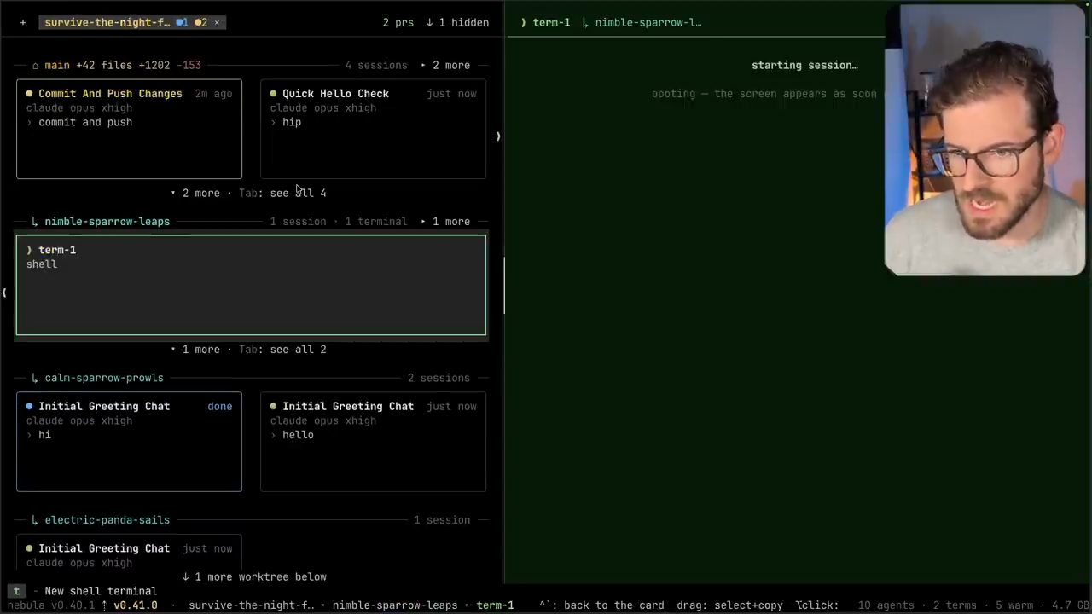Select the electric-panda-sails worktree header

(x=107, y=520)
